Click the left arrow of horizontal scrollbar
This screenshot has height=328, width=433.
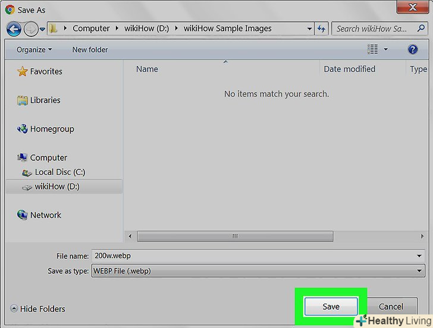click(130, 236)
